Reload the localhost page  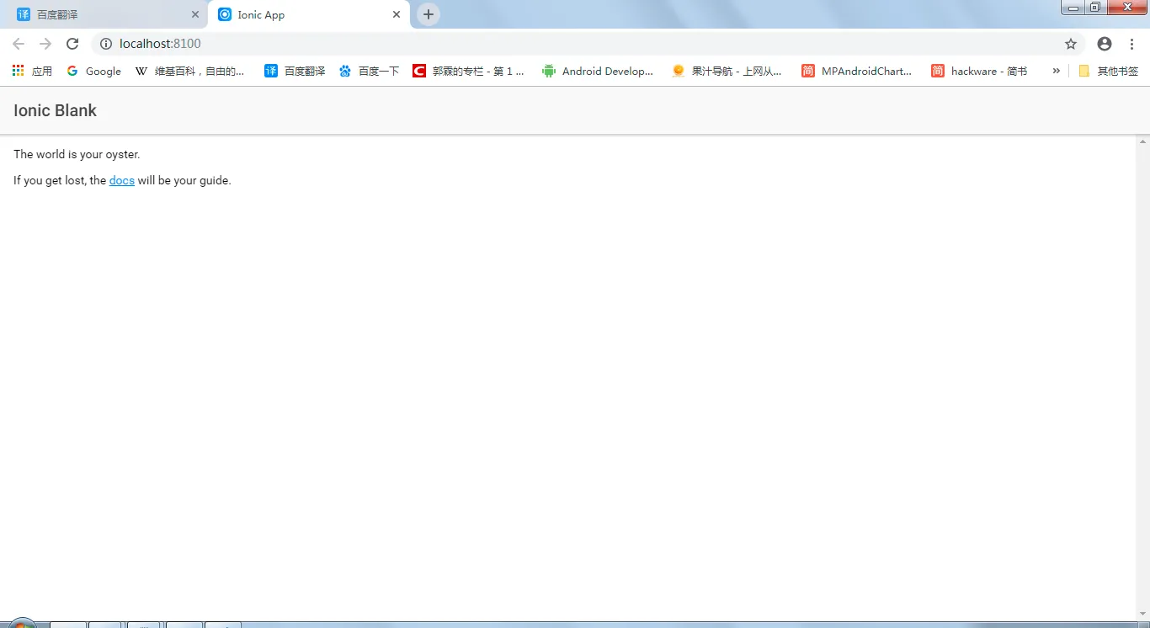pyautogui.click(x=72, y=44)
